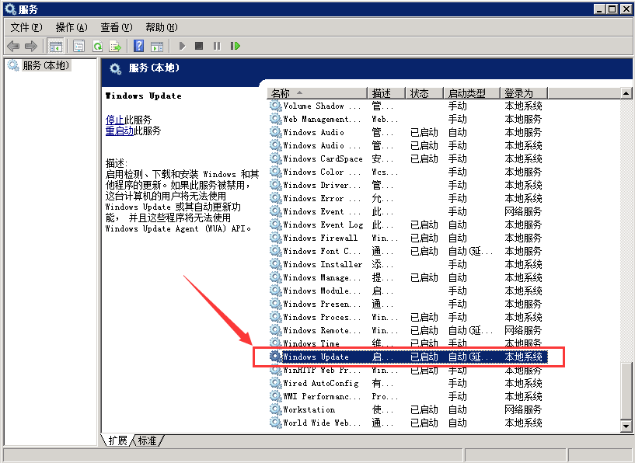The width and height of the screenshot is (635, 463).
Task: Click the Back arrow in toolbar
Action: coord(13,47)
